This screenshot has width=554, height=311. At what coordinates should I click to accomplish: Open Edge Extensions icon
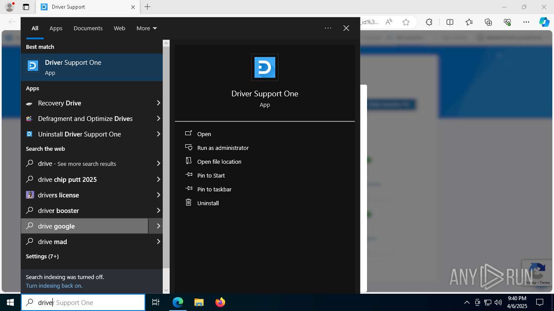[x=429, y=22]
